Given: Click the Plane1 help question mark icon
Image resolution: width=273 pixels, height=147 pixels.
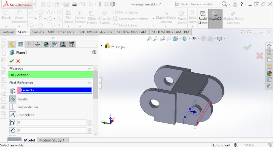Looking at the screenshot, I should [x=94, y=52].
